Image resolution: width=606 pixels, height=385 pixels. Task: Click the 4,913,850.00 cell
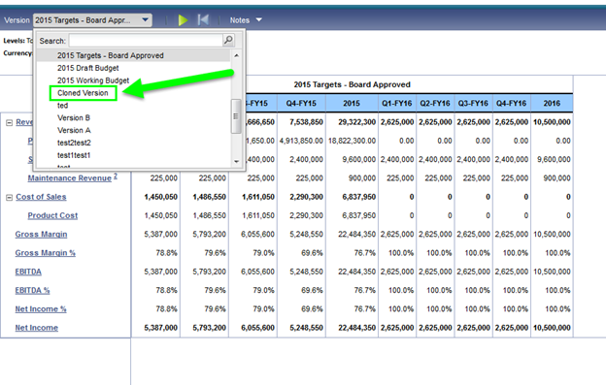301,141
